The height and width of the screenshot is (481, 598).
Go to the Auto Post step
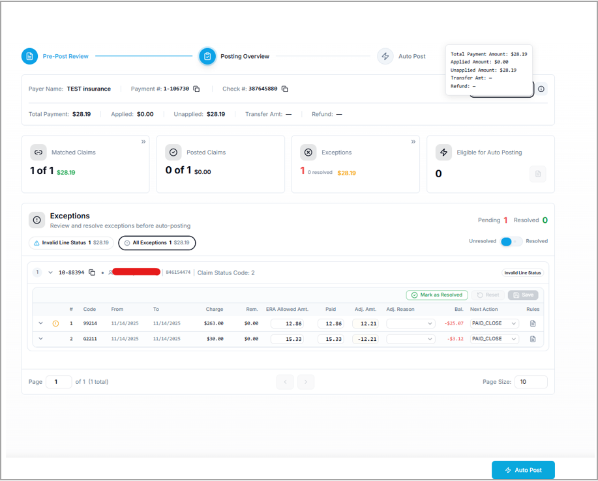pos(385,57)
